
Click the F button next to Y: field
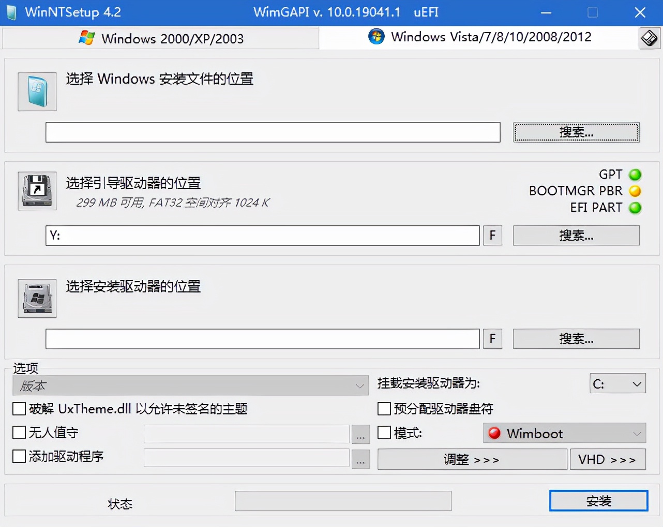492,236
